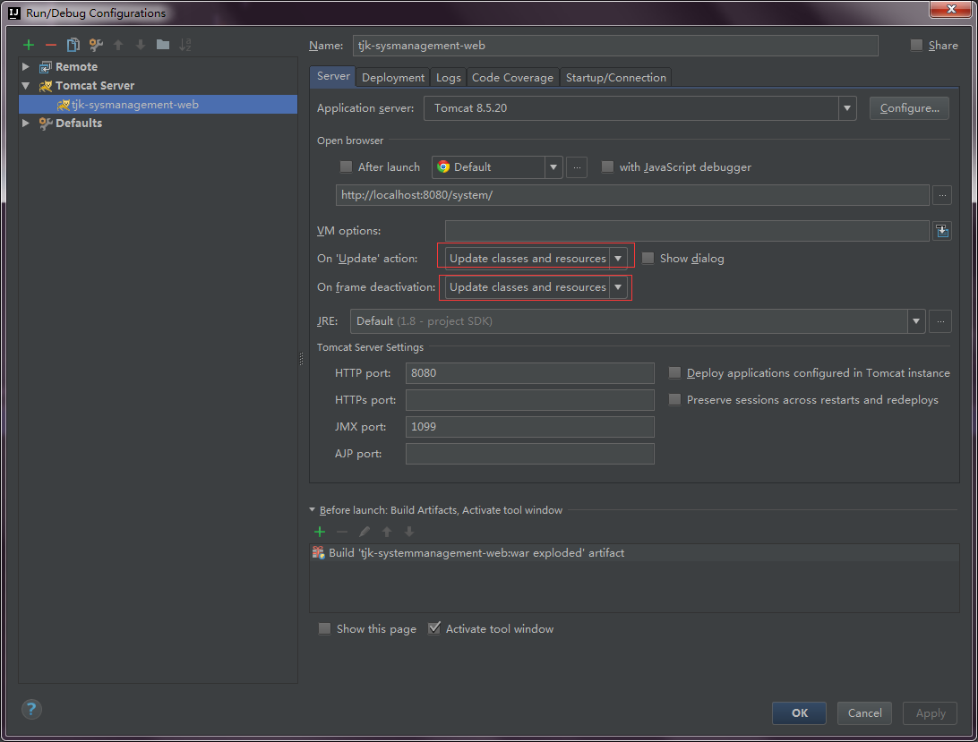
Task: Enable the Share checkbox
Action: point(916,45)
